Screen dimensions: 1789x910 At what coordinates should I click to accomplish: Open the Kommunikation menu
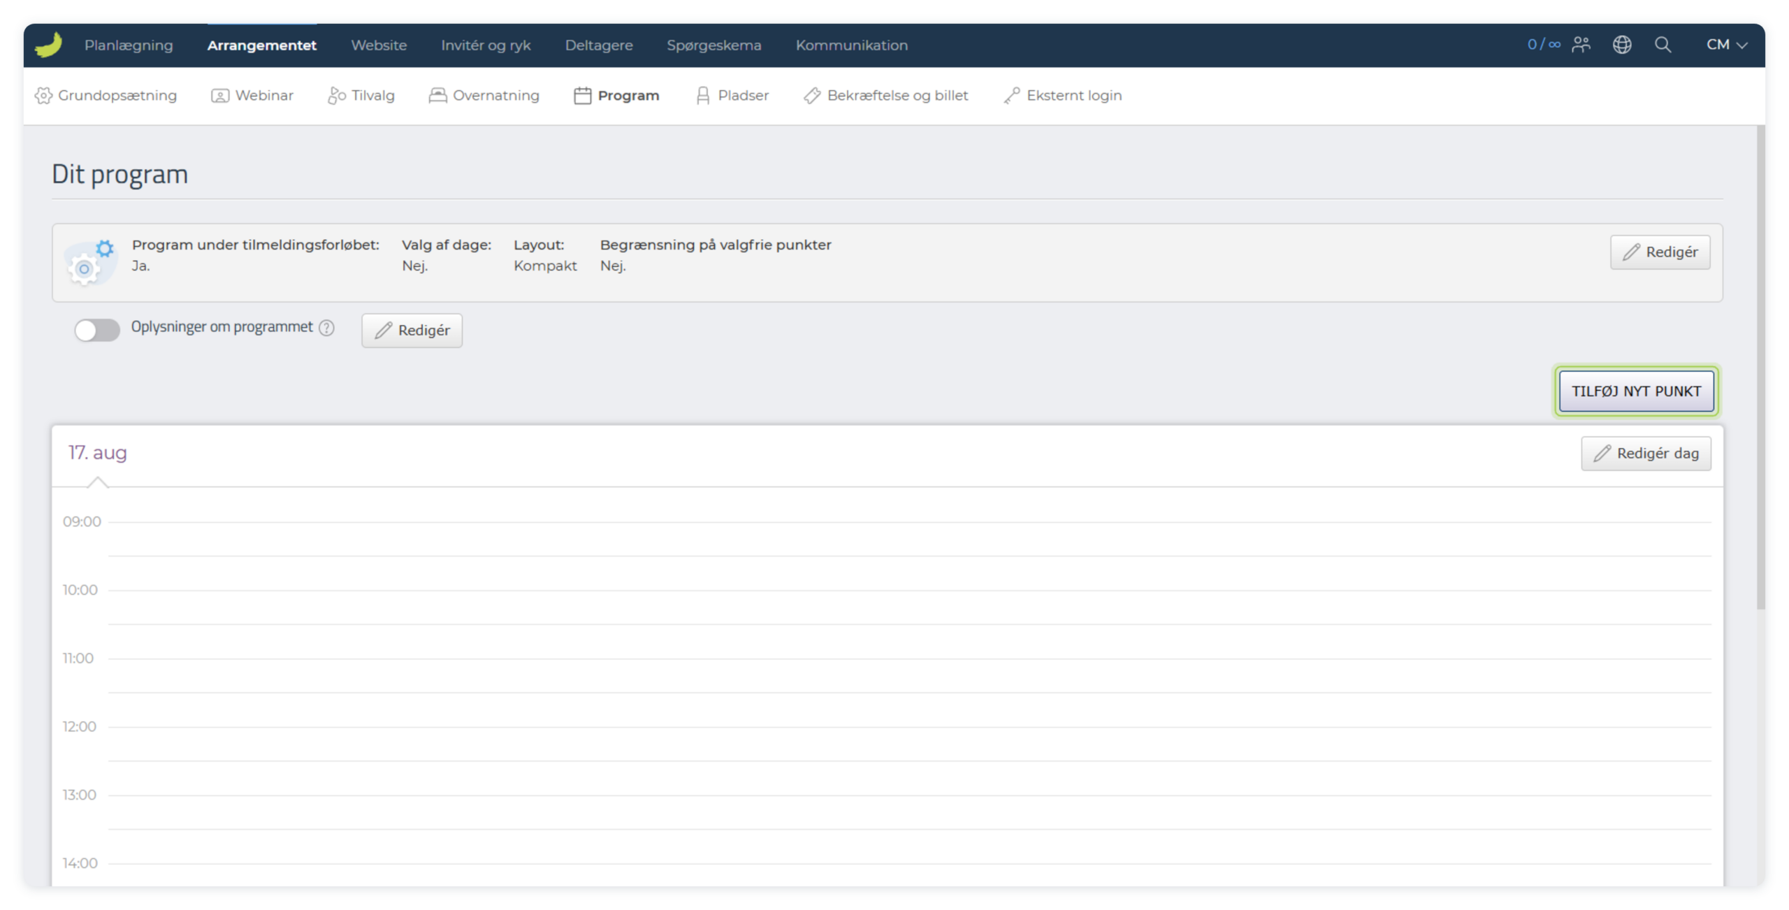click(852, 45)
